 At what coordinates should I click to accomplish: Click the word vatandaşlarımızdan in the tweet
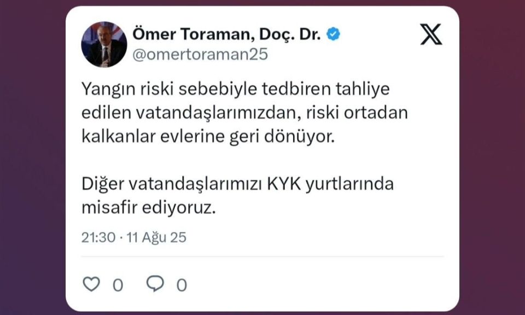click(217, 113)
